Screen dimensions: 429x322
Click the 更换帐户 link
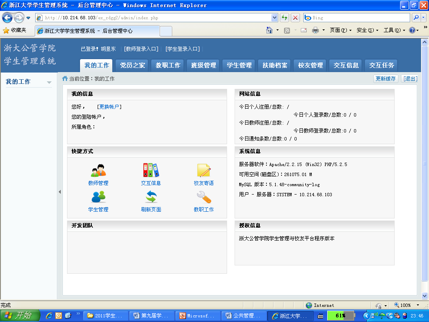[109, 107]
